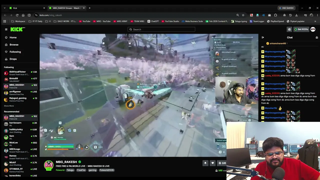The image size is (320, 180).
Task: Open PlayBackSpeed bookmark
Action: coord(275,21)
